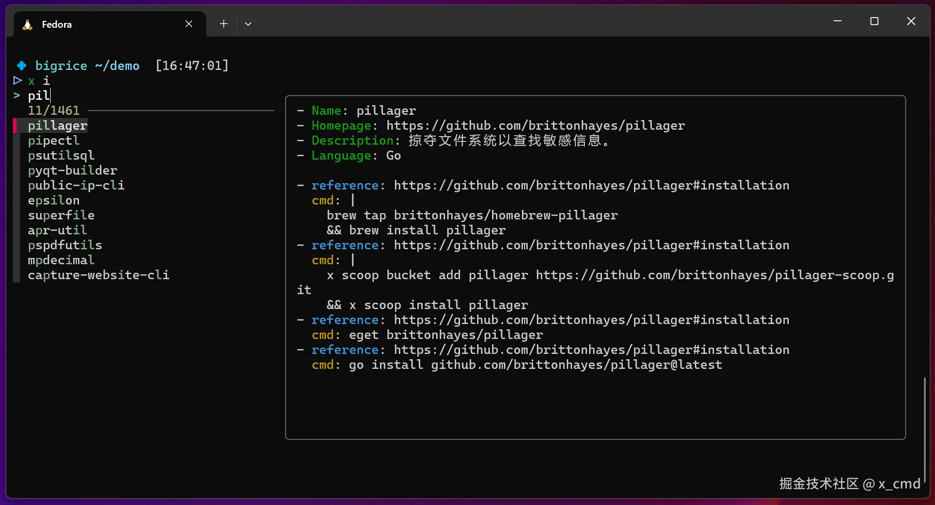Click the 'brew tap brittonhayes/homebrew-pillager' command line
The image size is (935, 505).
click(472, 215)
